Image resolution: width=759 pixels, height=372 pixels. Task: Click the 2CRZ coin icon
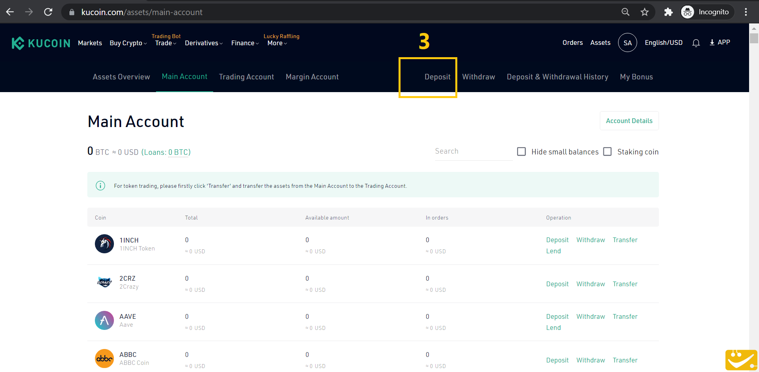(x=104, y=282)
